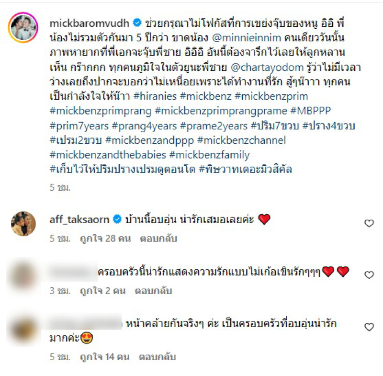Open hashtag #prim7years
This screenshot has width=383, height=376.
point(79,126)
